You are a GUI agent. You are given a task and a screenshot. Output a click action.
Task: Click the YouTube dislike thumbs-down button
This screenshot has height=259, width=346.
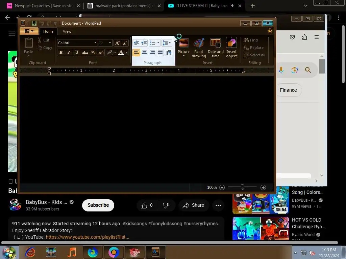[166, 205]
